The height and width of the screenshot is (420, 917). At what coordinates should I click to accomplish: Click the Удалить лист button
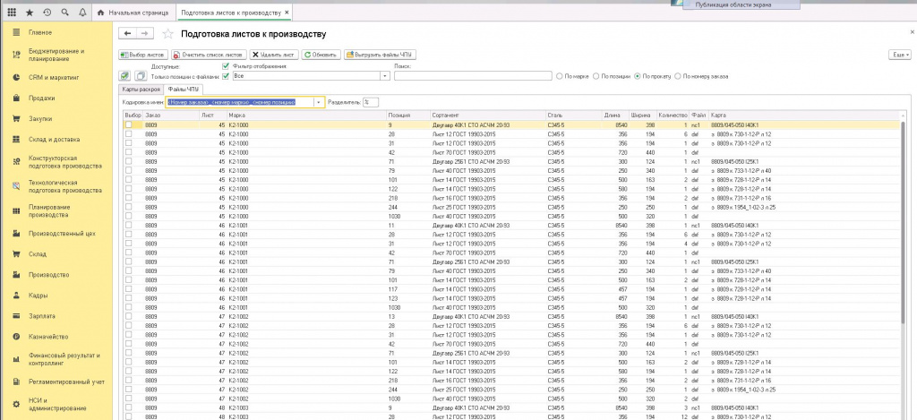274,55
